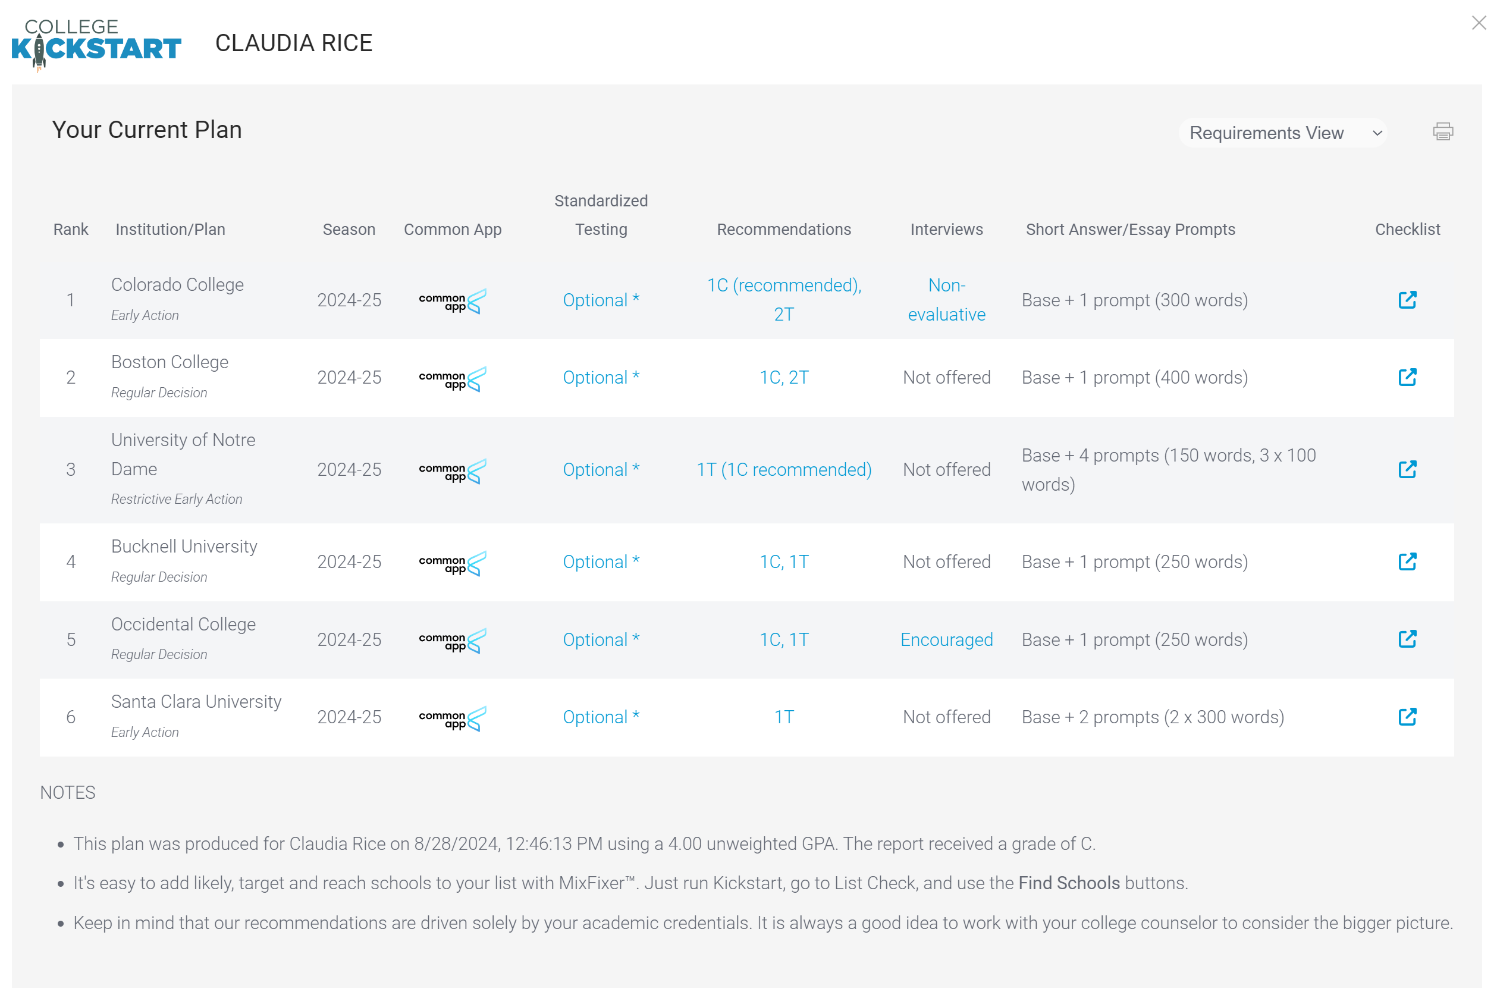Click Santa Clara 'Not offered' interview cell
This screenshot has width=1497, height=1001.
point(946,717)
